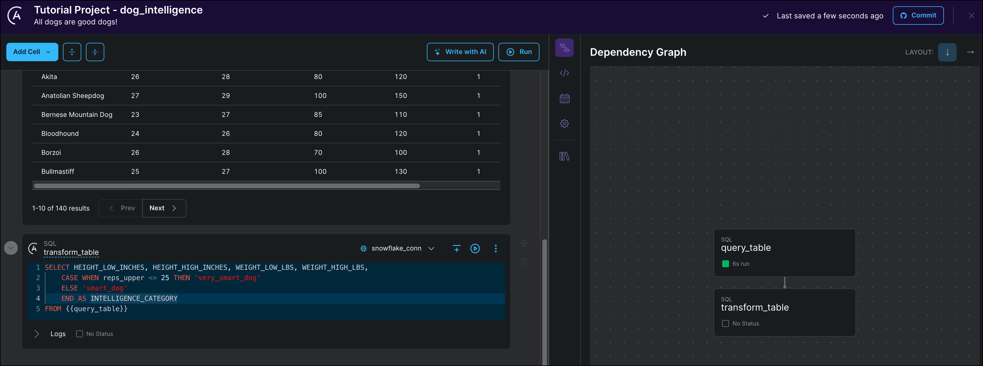The height and width of the screenshot is (366, 983).
Task: Add a new cell above transform_table
Action: coord(456,249)
